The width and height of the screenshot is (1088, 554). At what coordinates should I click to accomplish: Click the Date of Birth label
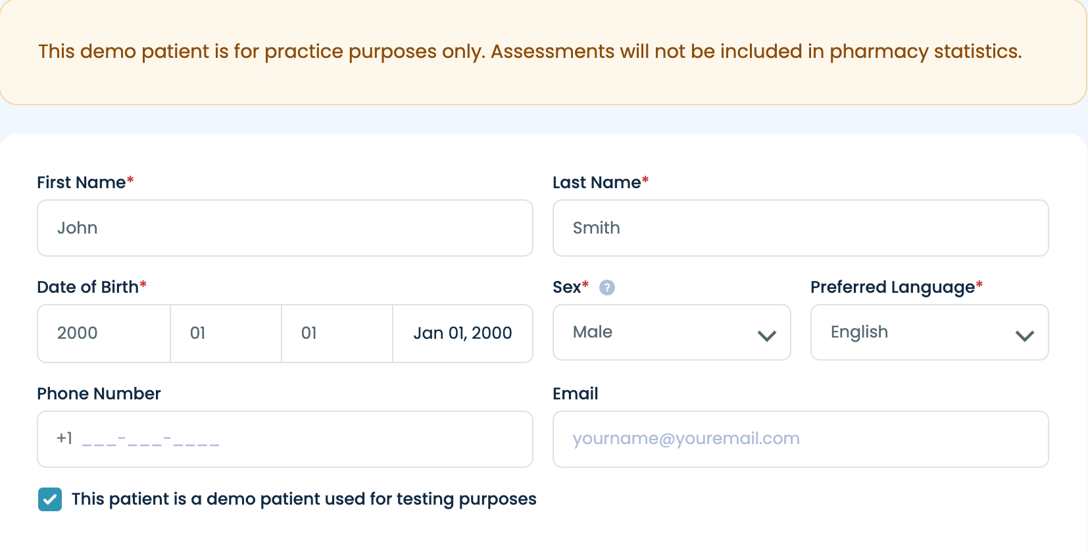tap(88, 287)
